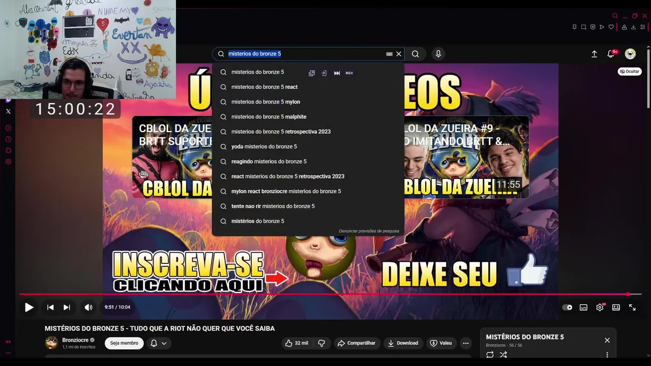Open the on-screen keyboard icon in search box

pos(389,54)
